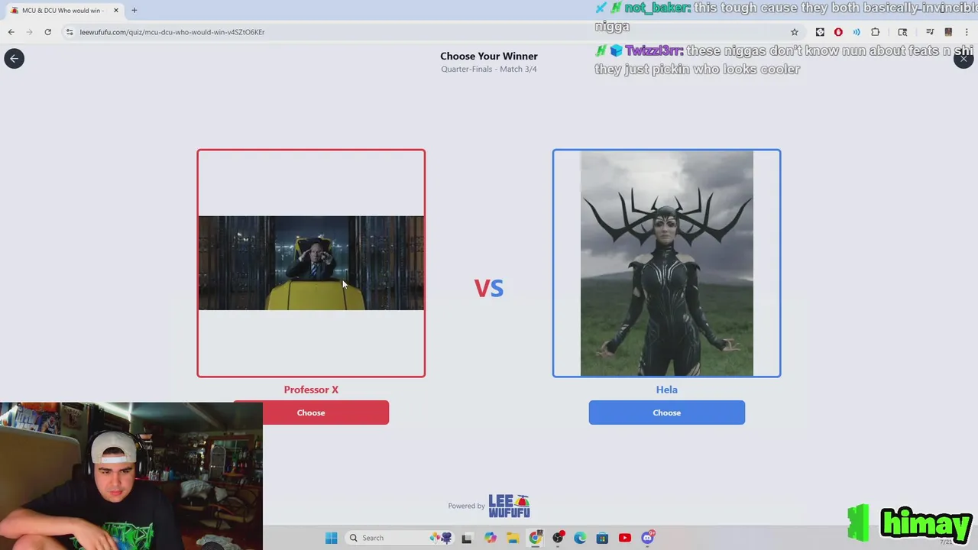The image size is (978, 550).
Task: Click the address bar URL
Action: [172, 32]
